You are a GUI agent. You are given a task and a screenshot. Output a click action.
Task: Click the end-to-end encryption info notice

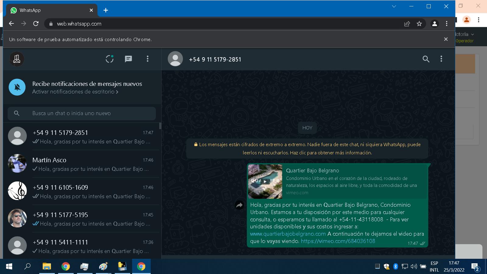pos(307,149)
